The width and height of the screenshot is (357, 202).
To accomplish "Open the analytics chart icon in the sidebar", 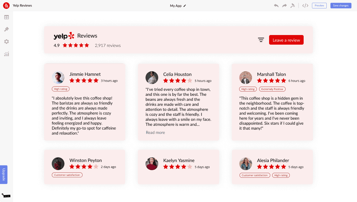I will (x=7, y=54).
